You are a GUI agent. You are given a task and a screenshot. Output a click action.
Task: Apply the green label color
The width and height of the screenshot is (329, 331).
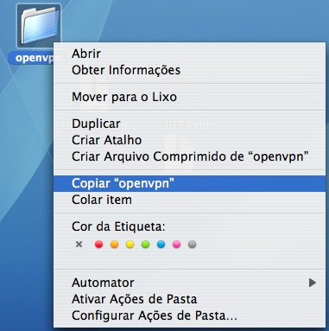coord(145,245)
